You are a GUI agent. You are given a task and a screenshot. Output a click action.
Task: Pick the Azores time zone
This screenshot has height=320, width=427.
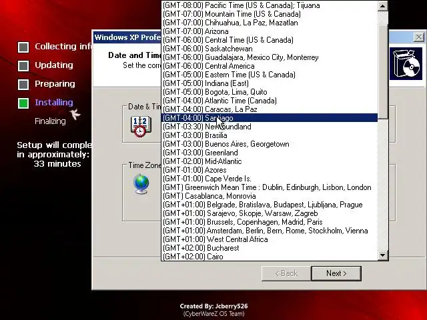270,170
